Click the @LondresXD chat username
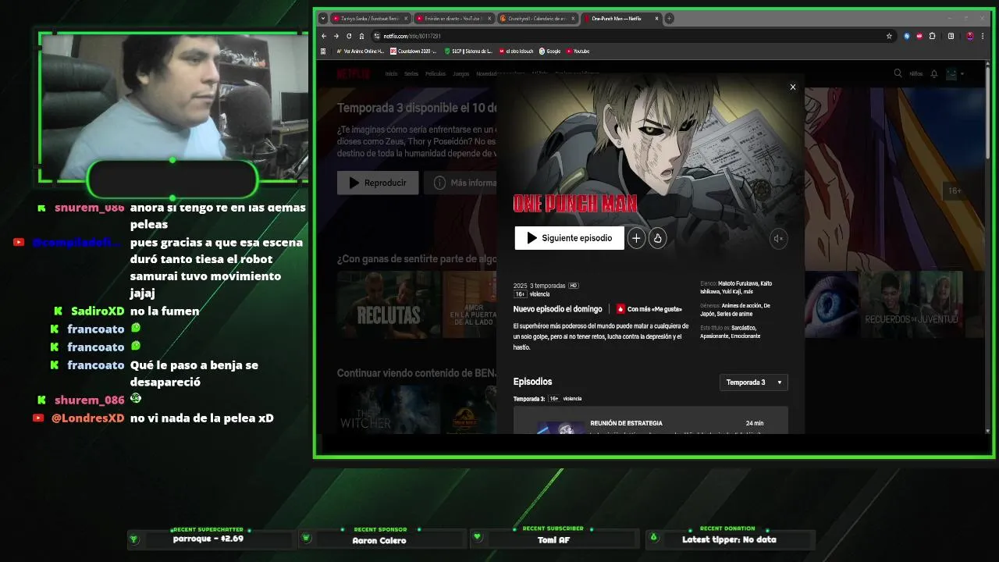 (x=87, y=418)
